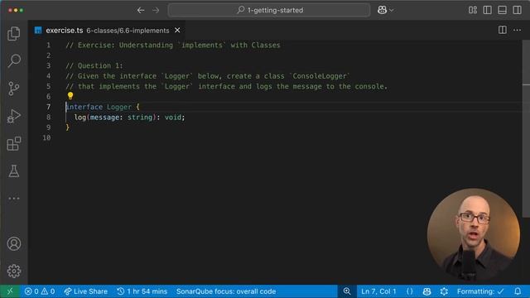Open notifications bell
The width and height of the screenshot is (530, 298).
pos(518,291)
